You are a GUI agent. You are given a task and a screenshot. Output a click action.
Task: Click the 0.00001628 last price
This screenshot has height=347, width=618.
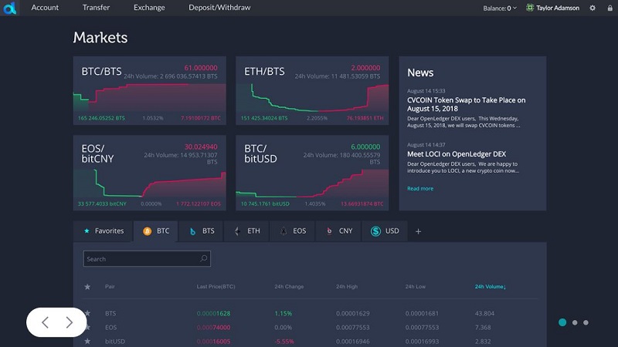point(213,313)
